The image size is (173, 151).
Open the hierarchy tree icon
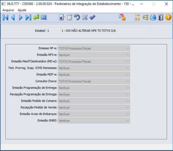pos(145,17)
